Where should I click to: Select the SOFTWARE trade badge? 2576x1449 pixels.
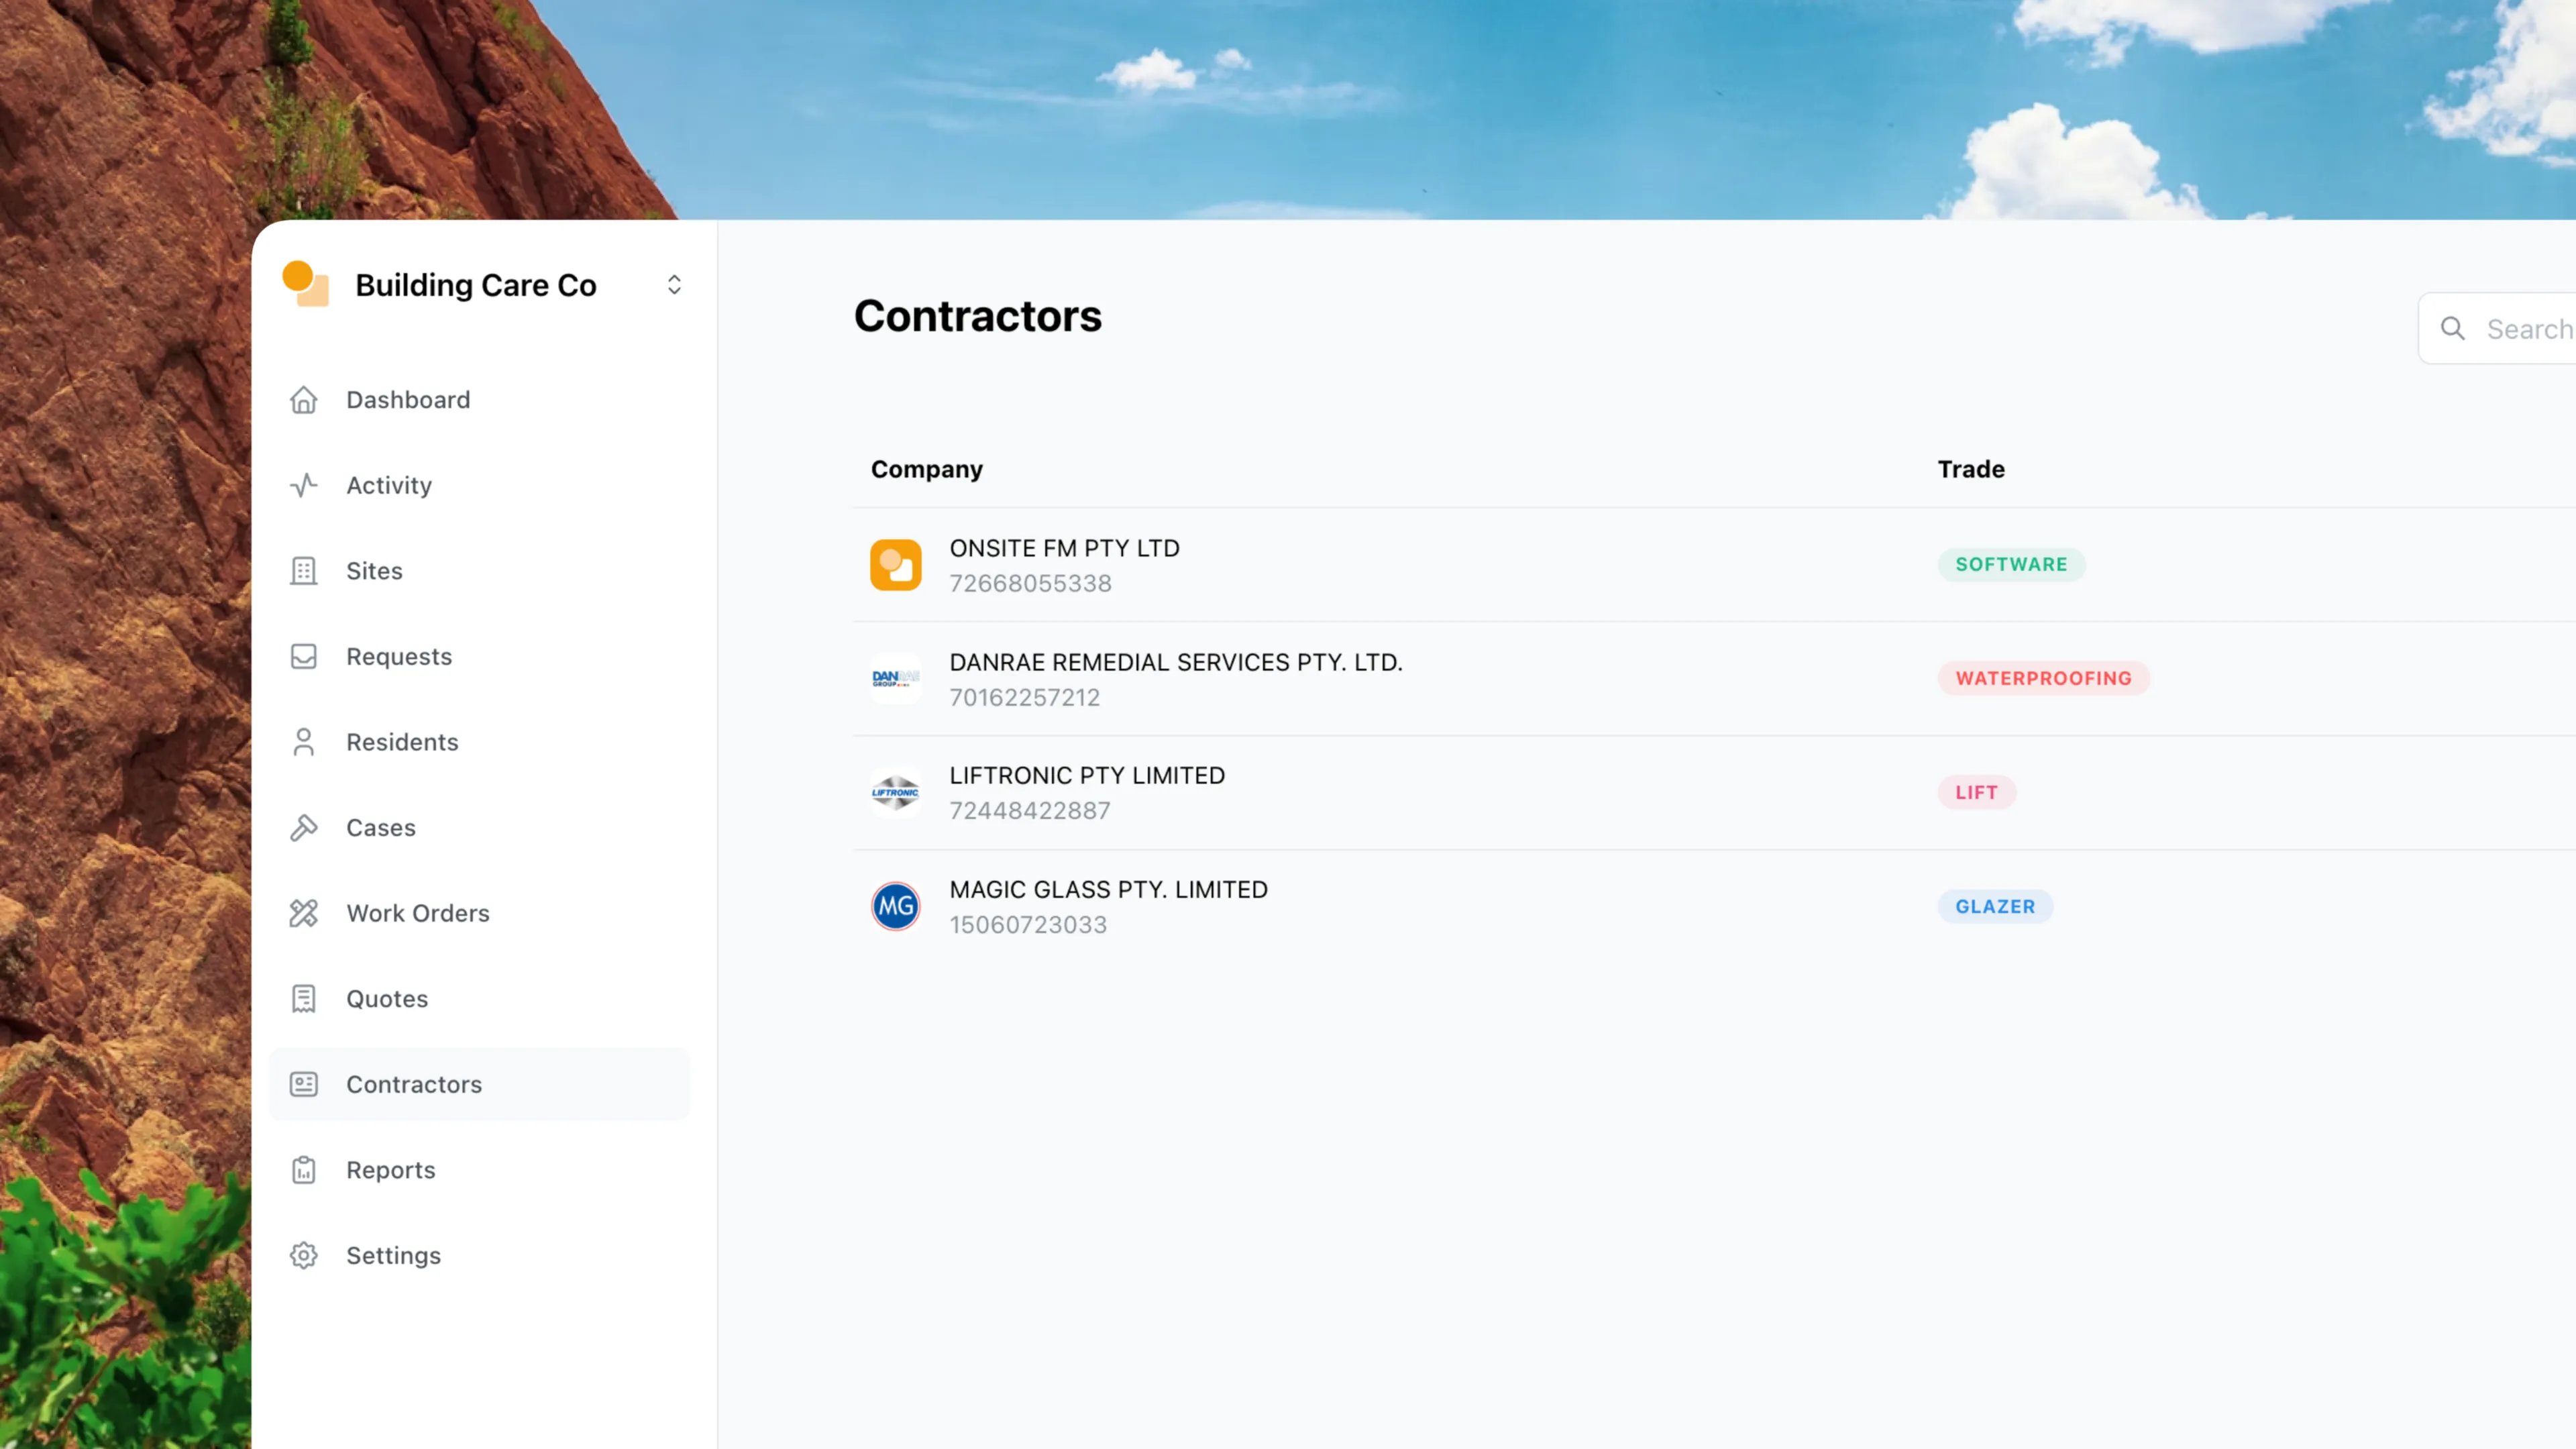(x=2011, y=564)
